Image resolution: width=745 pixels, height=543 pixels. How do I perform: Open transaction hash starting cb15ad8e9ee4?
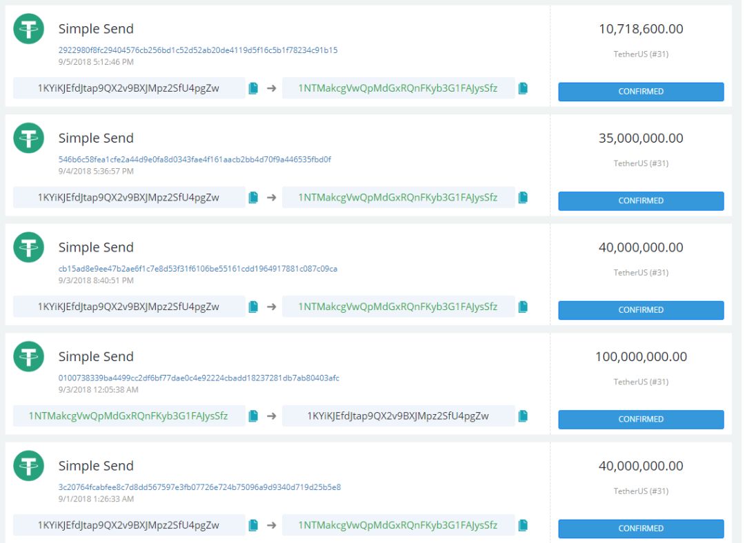coord(198,269)
